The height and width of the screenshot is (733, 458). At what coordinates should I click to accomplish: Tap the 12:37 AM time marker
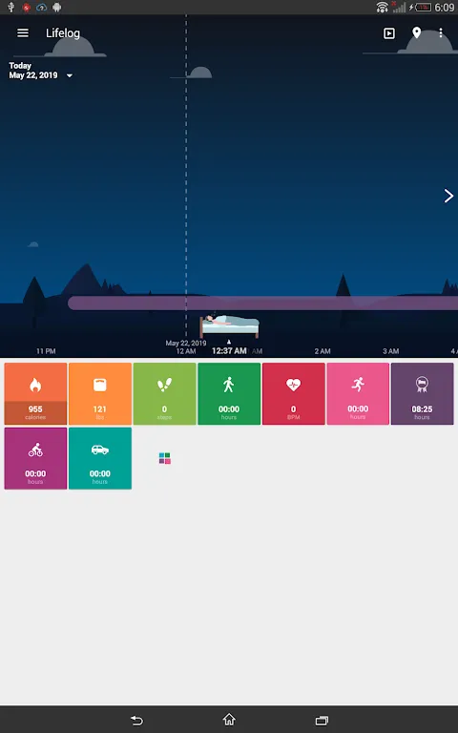click(229, 350)
